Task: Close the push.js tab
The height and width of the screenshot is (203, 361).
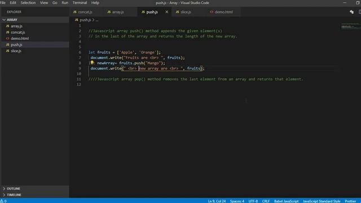Action: 167,12
